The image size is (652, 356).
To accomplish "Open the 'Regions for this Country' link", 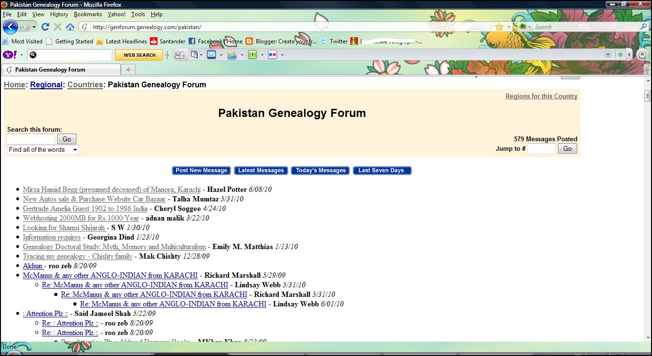I will [x=541, y=96].
